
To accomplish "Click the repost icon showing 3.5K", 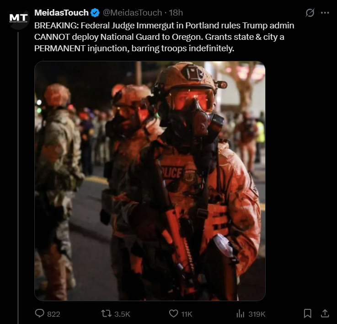I will click(x=107, y=313).
